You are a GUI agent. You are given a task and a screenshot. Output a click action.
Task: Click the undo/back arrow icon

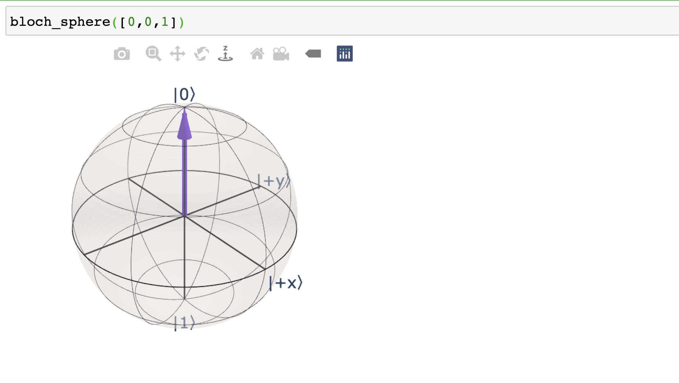click(313, 53)
